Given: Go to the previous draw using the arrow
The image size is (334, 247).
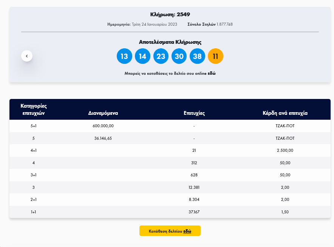Looking at the screenshot, I should point(27,56).
